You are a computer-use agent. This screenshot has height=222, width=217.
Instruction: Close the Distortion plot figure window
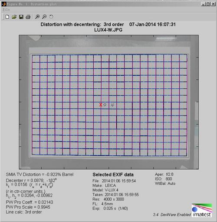213,4
